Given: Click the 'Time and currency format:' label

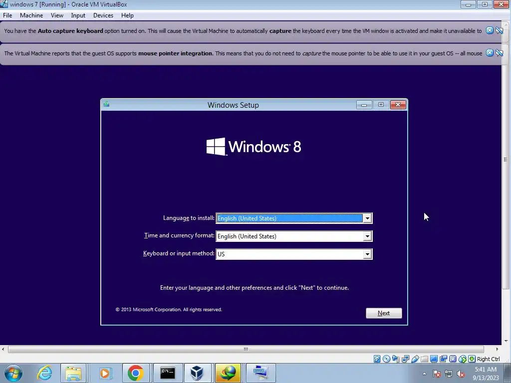Looking at the screenshot, I should tap(179, 235).
